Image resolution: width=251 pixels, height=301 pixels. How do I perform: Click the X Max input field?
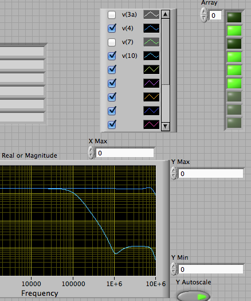[125, 153]
